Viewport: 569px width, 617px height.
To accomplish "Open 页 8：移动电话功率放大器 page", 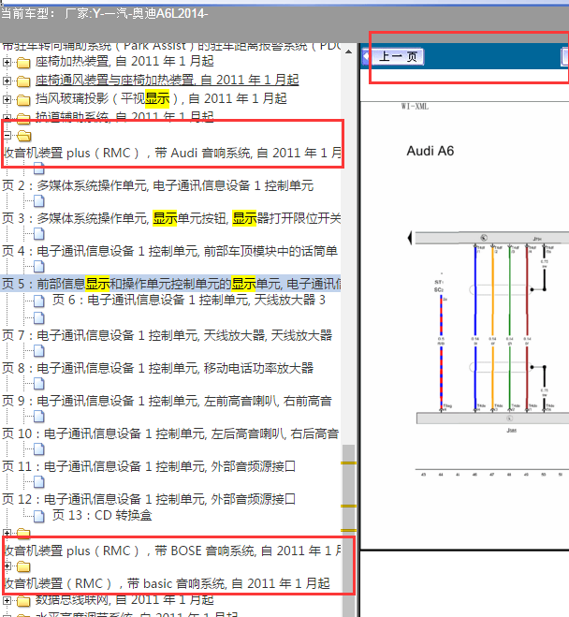I will [158, 368].
